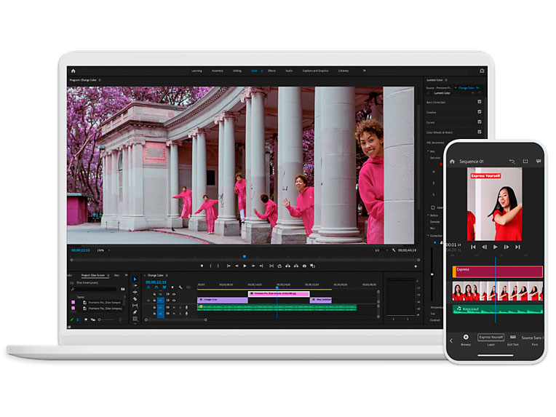Select the pink image clip on V2

pos(279,294)
